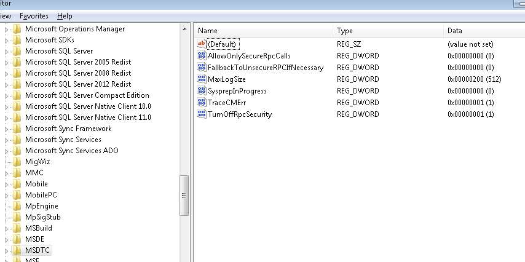Sort values by Data column header

point(484,31)
